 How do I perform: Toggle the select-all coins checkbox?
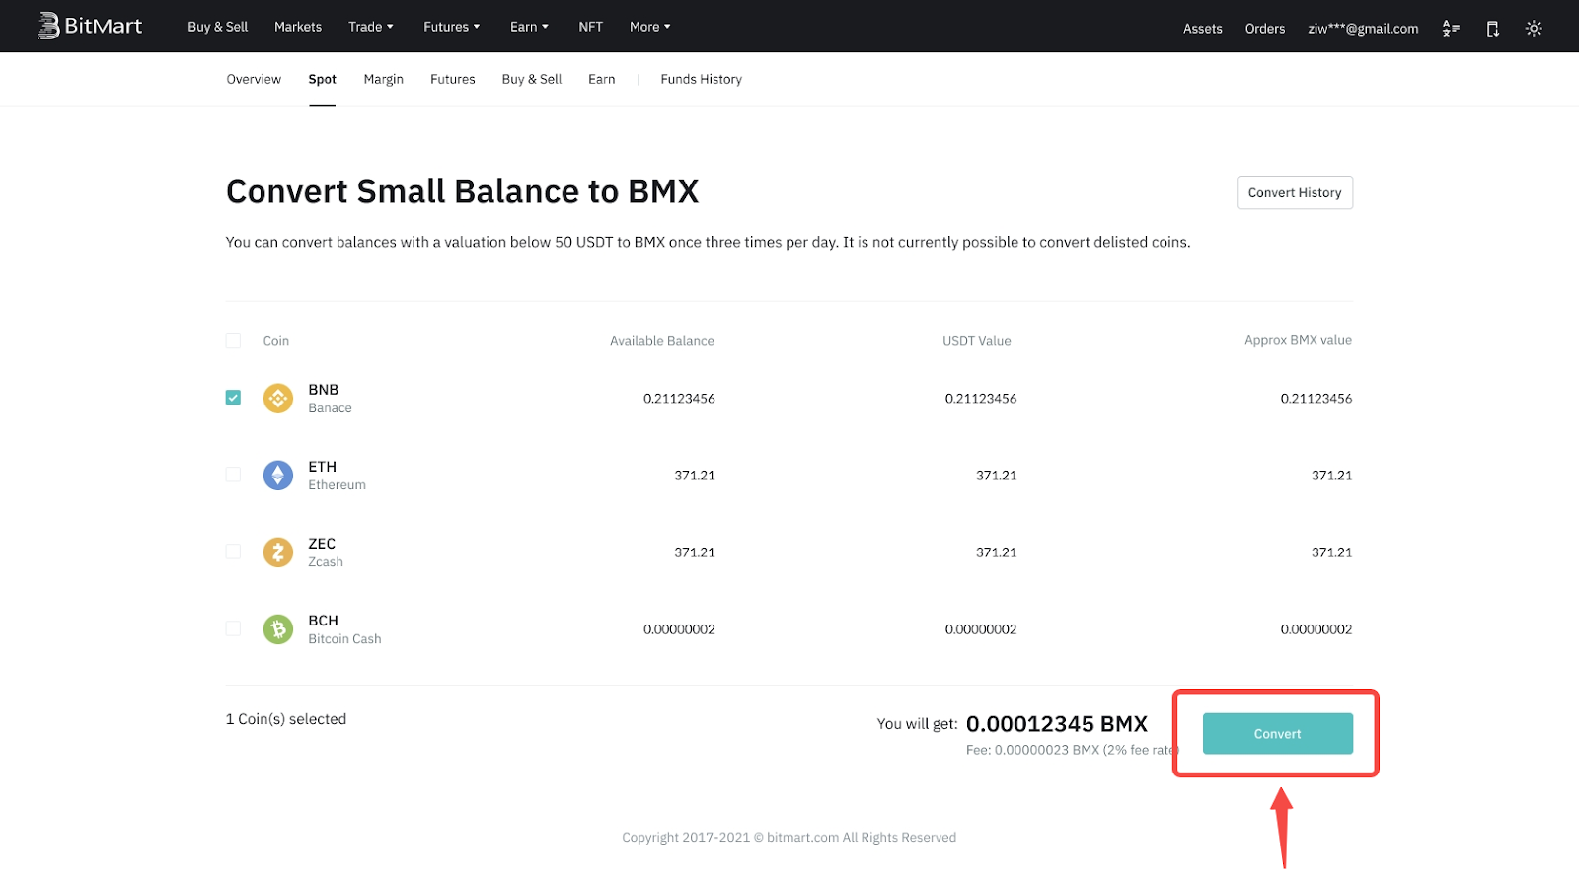(233, 341)
